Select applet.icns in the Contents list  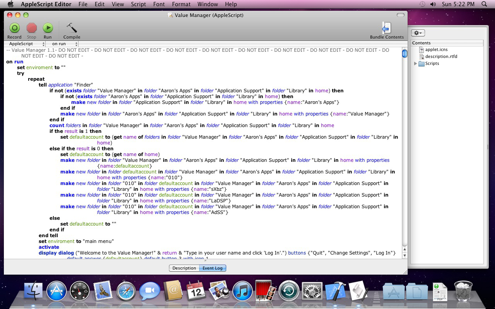click(436, 49)
